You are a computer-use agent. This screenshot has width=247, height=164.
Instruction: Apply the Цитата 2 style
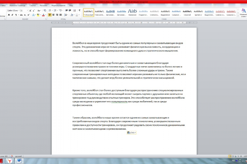coord(198,13)
